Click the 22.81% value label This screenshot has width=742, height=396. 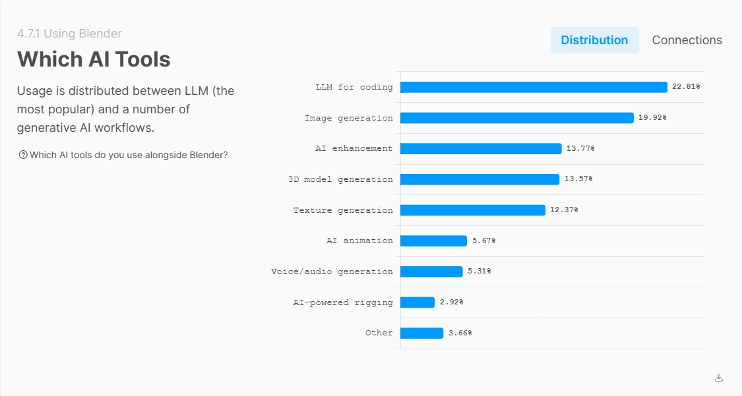[x=686, y=87]
